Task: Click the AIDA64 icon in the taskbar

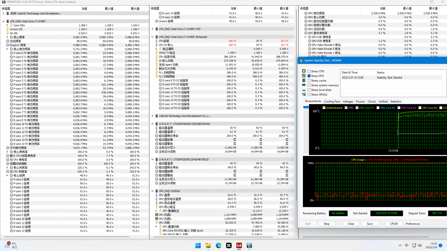Action: point(239,245)
